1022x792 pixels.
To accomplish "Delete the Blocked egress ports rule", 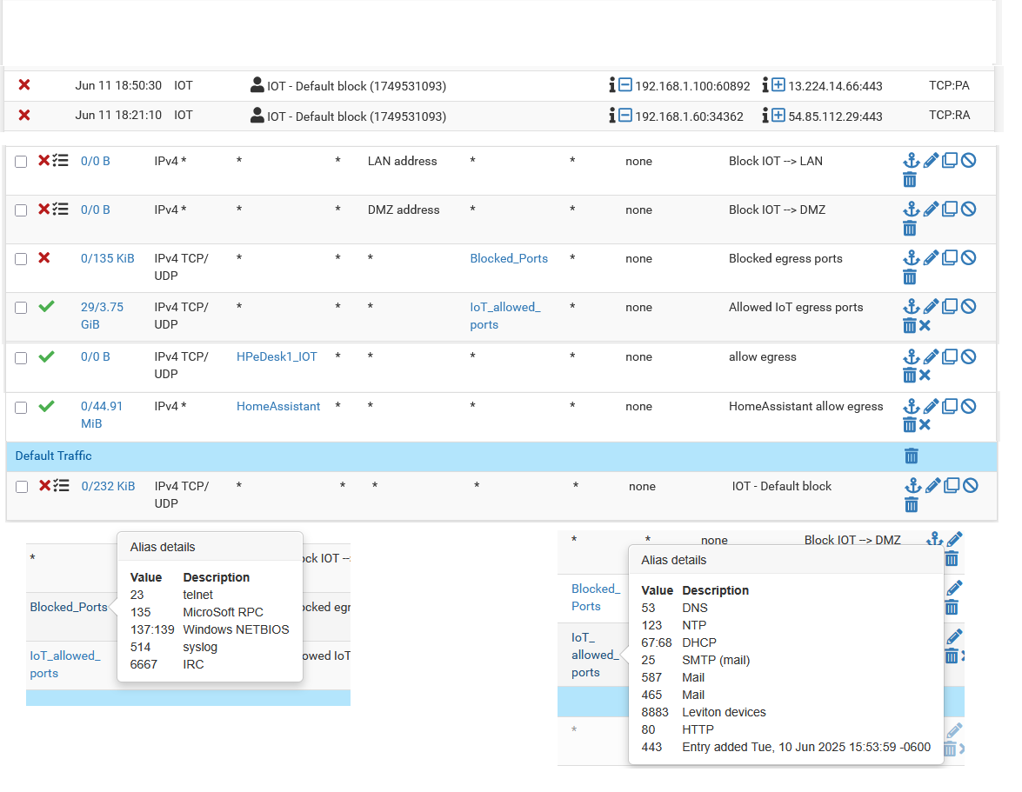I will (x=910, y=277).
